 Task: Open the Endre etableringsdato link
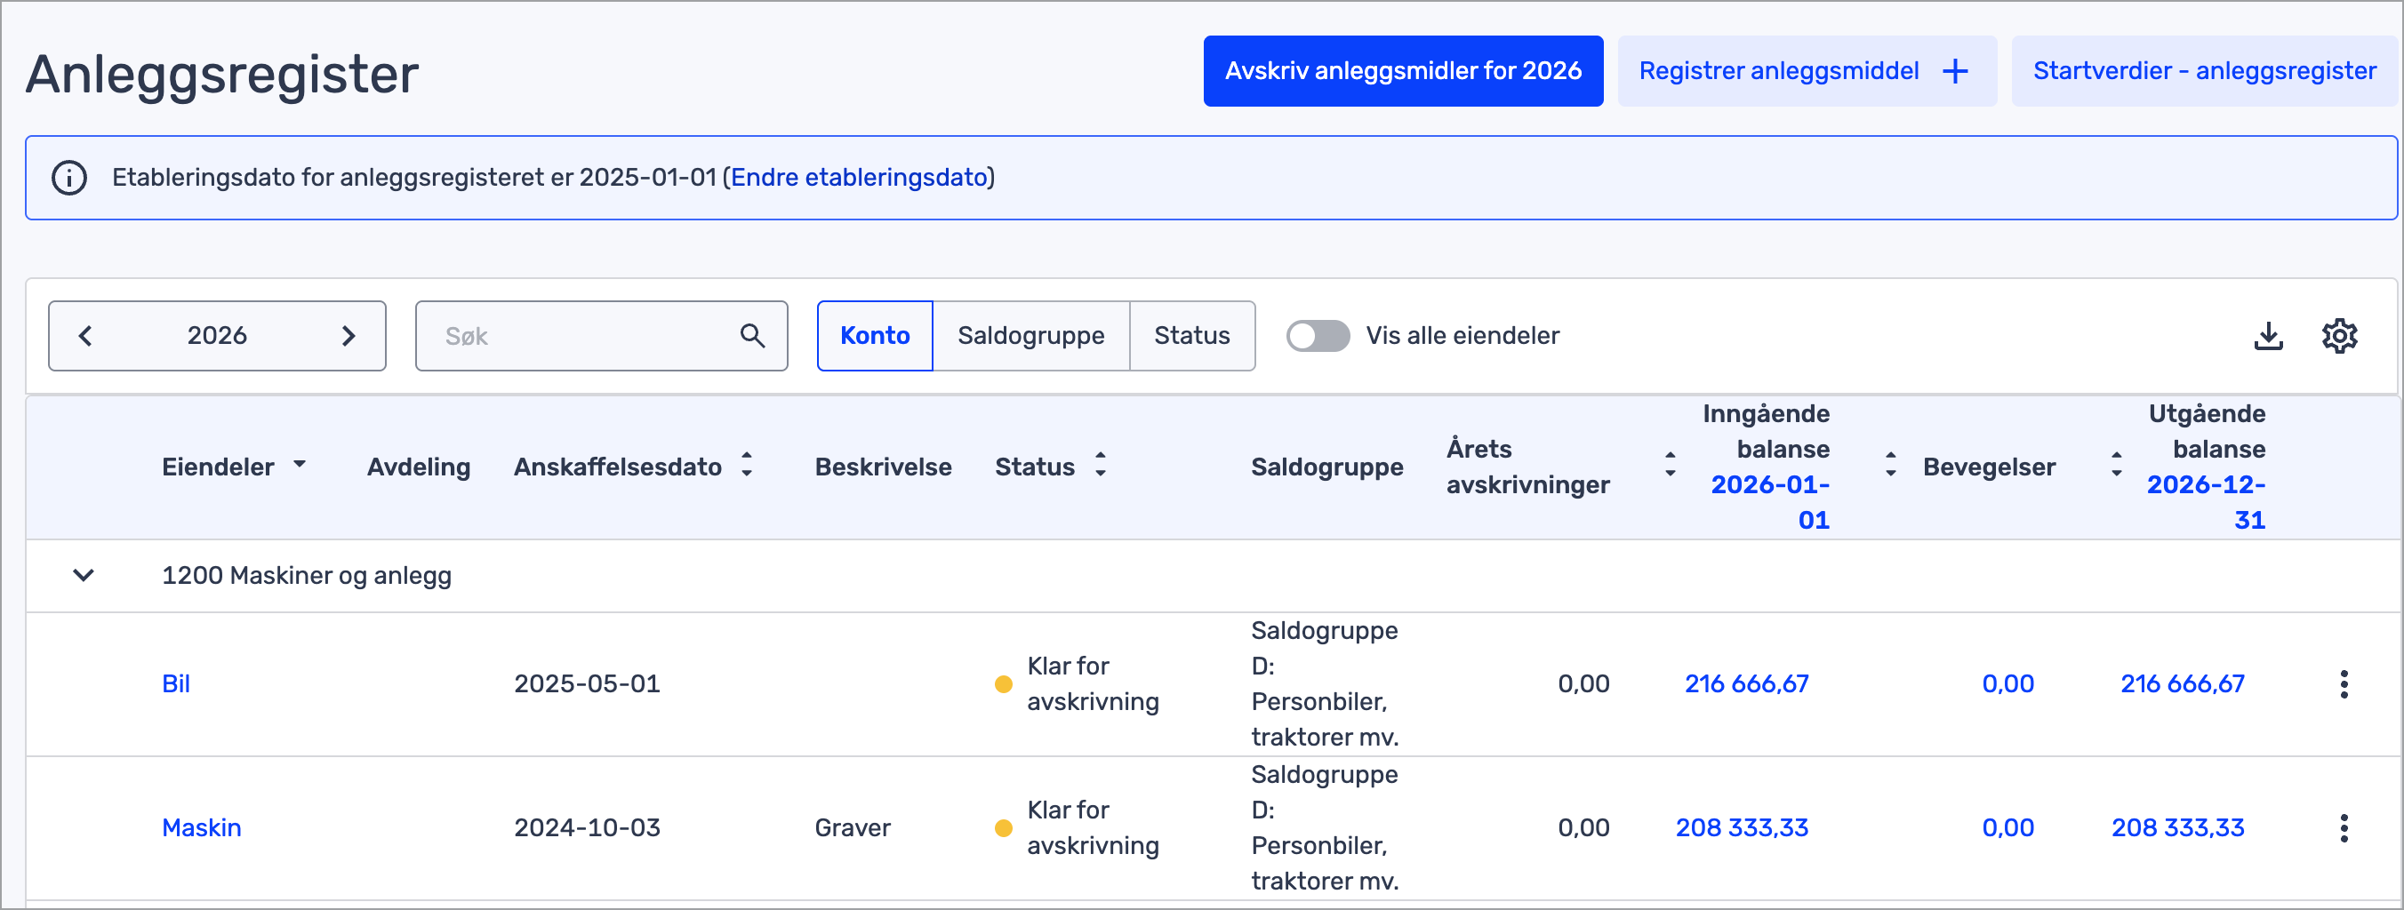[859, 178]
